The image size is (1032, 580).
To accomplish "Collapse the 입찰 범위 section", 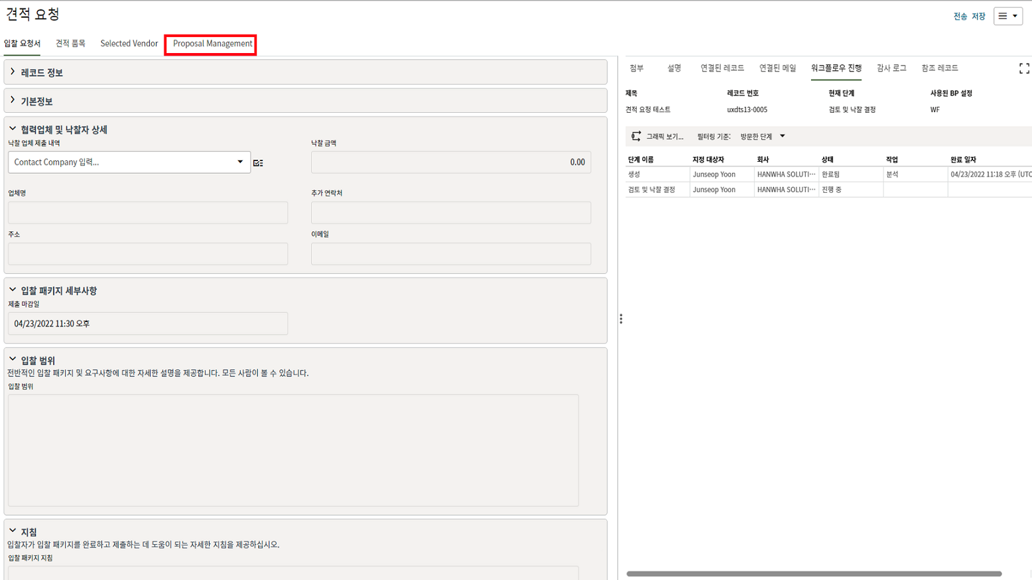I will click(13, 360).
